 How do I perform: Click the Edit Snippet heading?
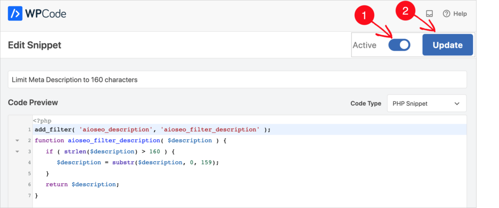pos(35,45)
